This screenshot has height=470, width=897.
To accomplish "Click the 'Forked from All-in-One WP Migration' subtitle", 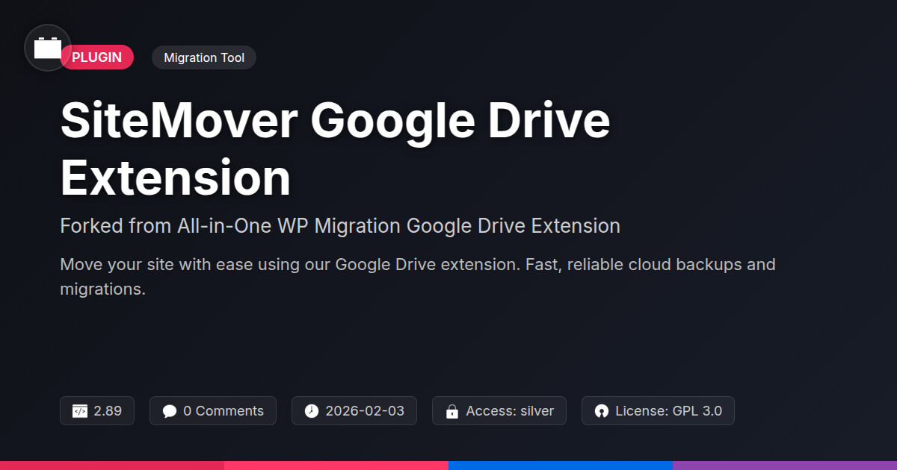I will click(340, 226).
